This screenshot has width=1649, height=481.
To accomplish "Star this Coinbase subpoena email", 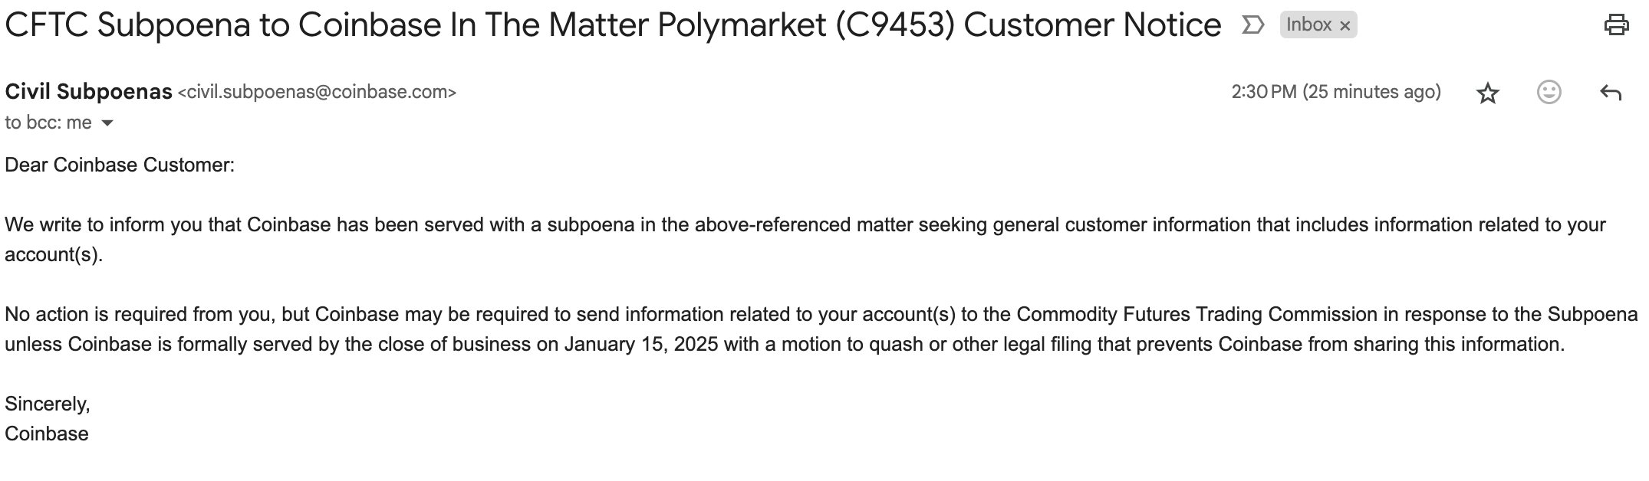I will click(1487, 93).
